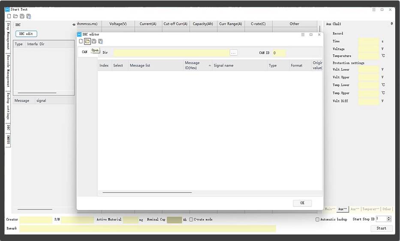Click the Volt.Upper protection field
This screenshot has height=241, width=400.
pos(369,77)
